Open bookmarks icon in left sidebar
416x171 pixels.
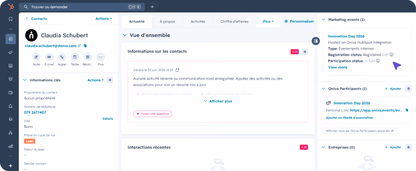point(10,19)
